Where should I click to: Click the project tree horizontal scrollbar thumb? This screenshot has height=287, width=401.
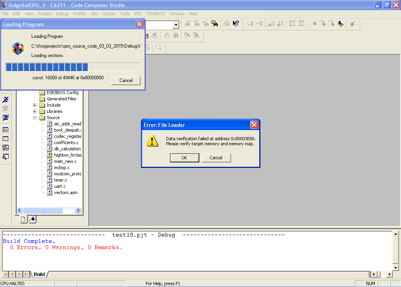(43, 210)
